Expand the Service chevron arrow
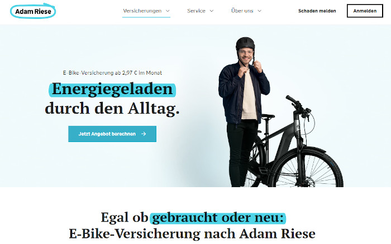 (212, 11)
